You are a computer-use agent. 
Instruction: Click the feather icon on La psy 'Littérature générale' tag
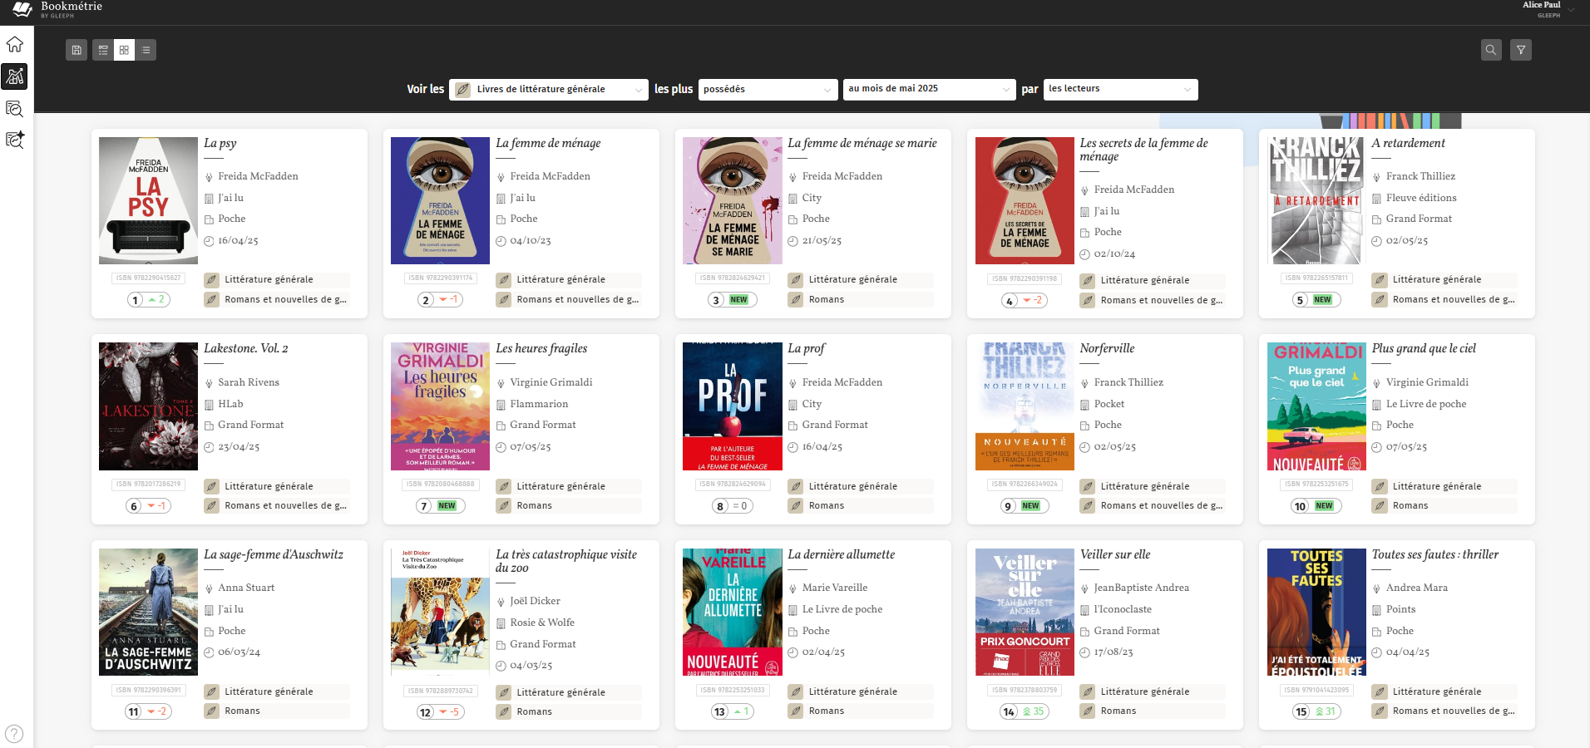(212, 280)
